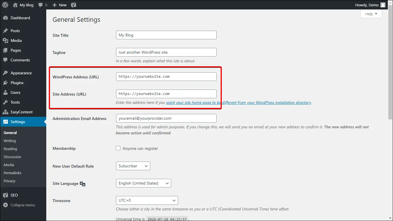Click the Users person icon
393x221 pixels.
click(5, 92)
